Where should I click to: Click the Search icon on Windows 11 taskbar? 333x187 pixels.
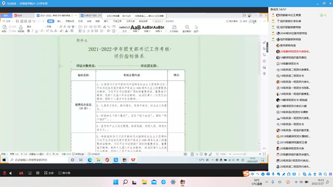[x=125, y=182]
